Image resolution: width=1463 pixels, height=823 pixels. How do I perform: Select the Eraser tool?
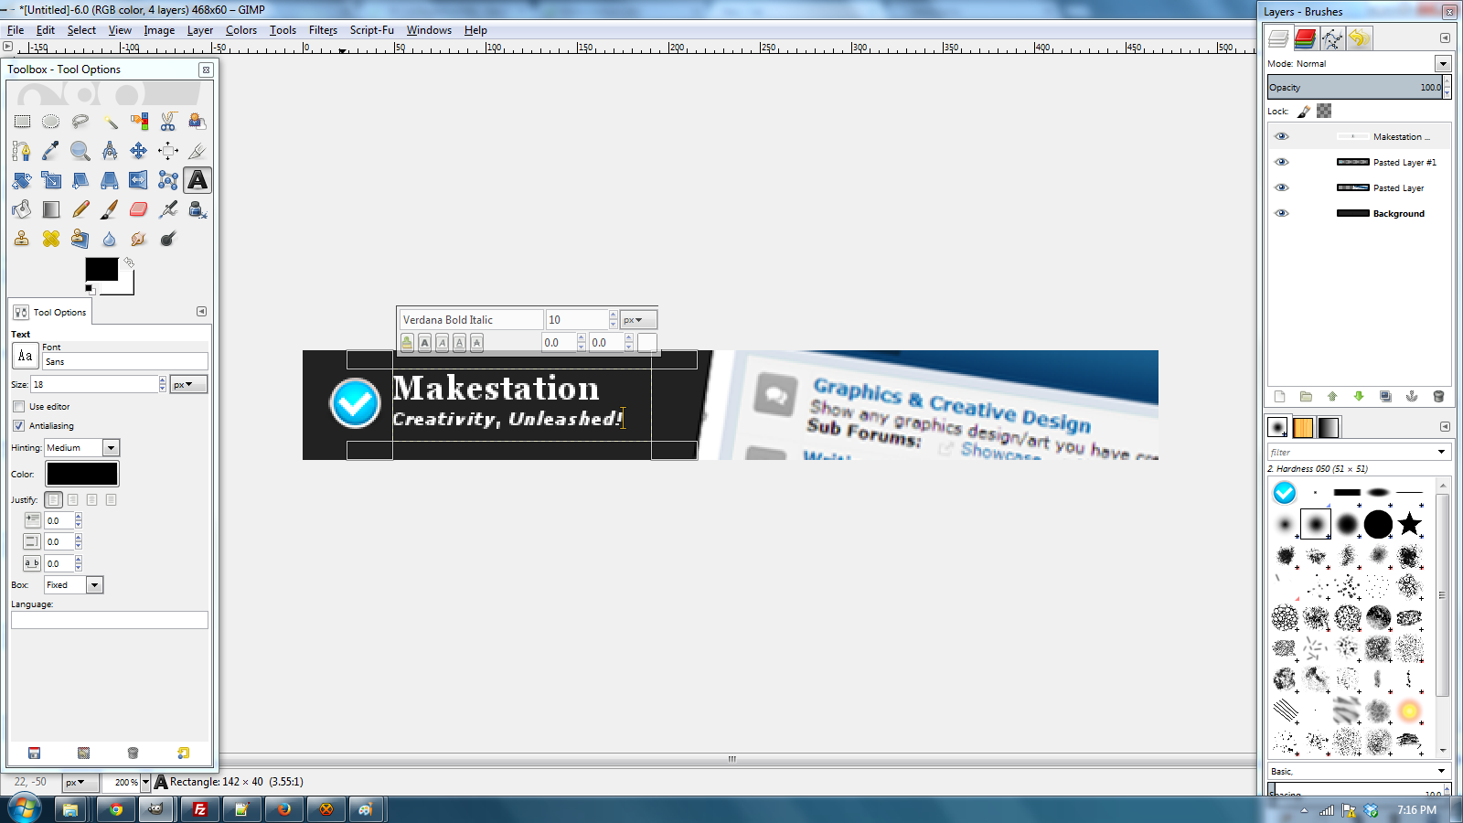(x=139, y=209)
